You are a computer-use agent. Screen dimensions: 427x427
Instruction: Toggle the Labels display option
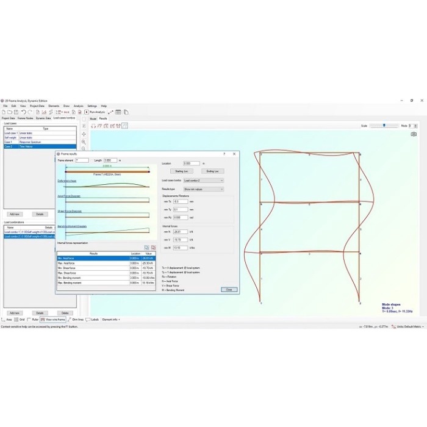click(x=92, y=320)
